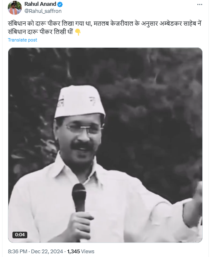Open the three-dot more options menu
The height and width of the screenshot is (257, 211).
click(199, 5)
